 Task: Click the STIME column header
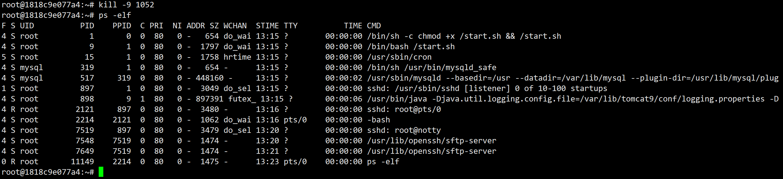pos(267,26)
